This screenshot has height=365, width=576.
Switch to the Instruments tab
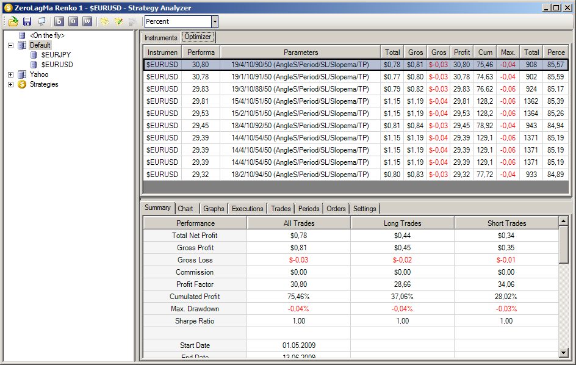[161, 38]
